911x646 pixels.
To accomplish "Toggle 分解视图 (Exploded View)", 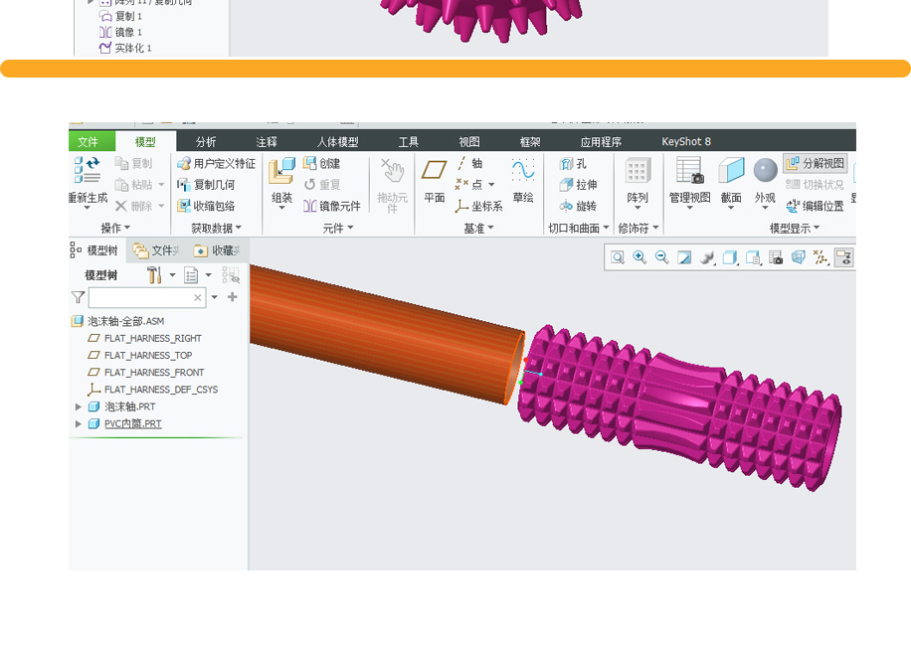I will tap(816, 164).
